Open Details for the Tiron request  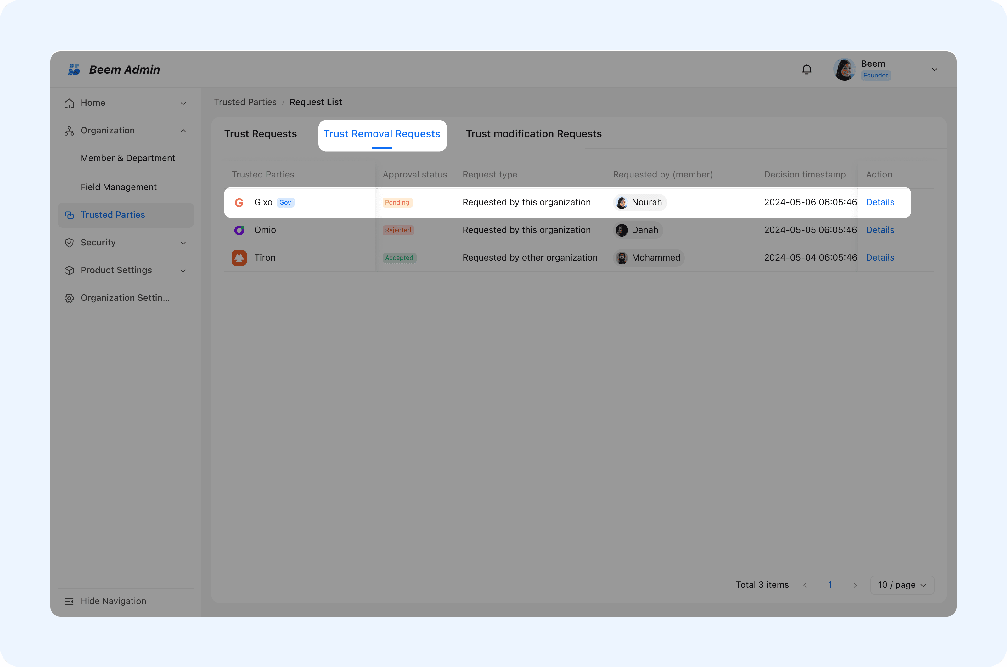880,258
